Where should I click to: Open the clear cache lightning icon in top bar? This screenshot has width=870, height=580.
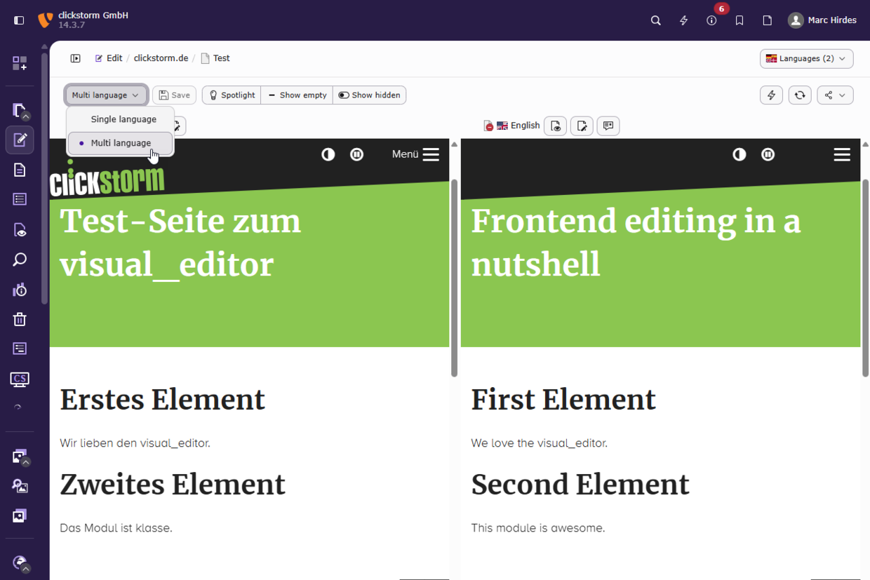pyautogui.click(x=684, y=20)
